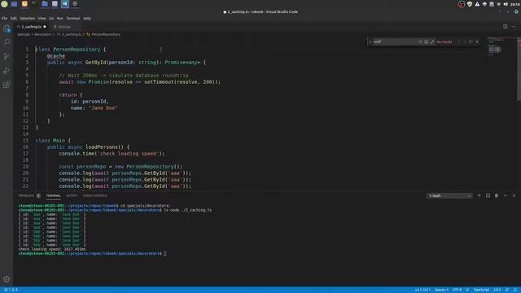Switch to the Problems panel tab

point(26,195)
